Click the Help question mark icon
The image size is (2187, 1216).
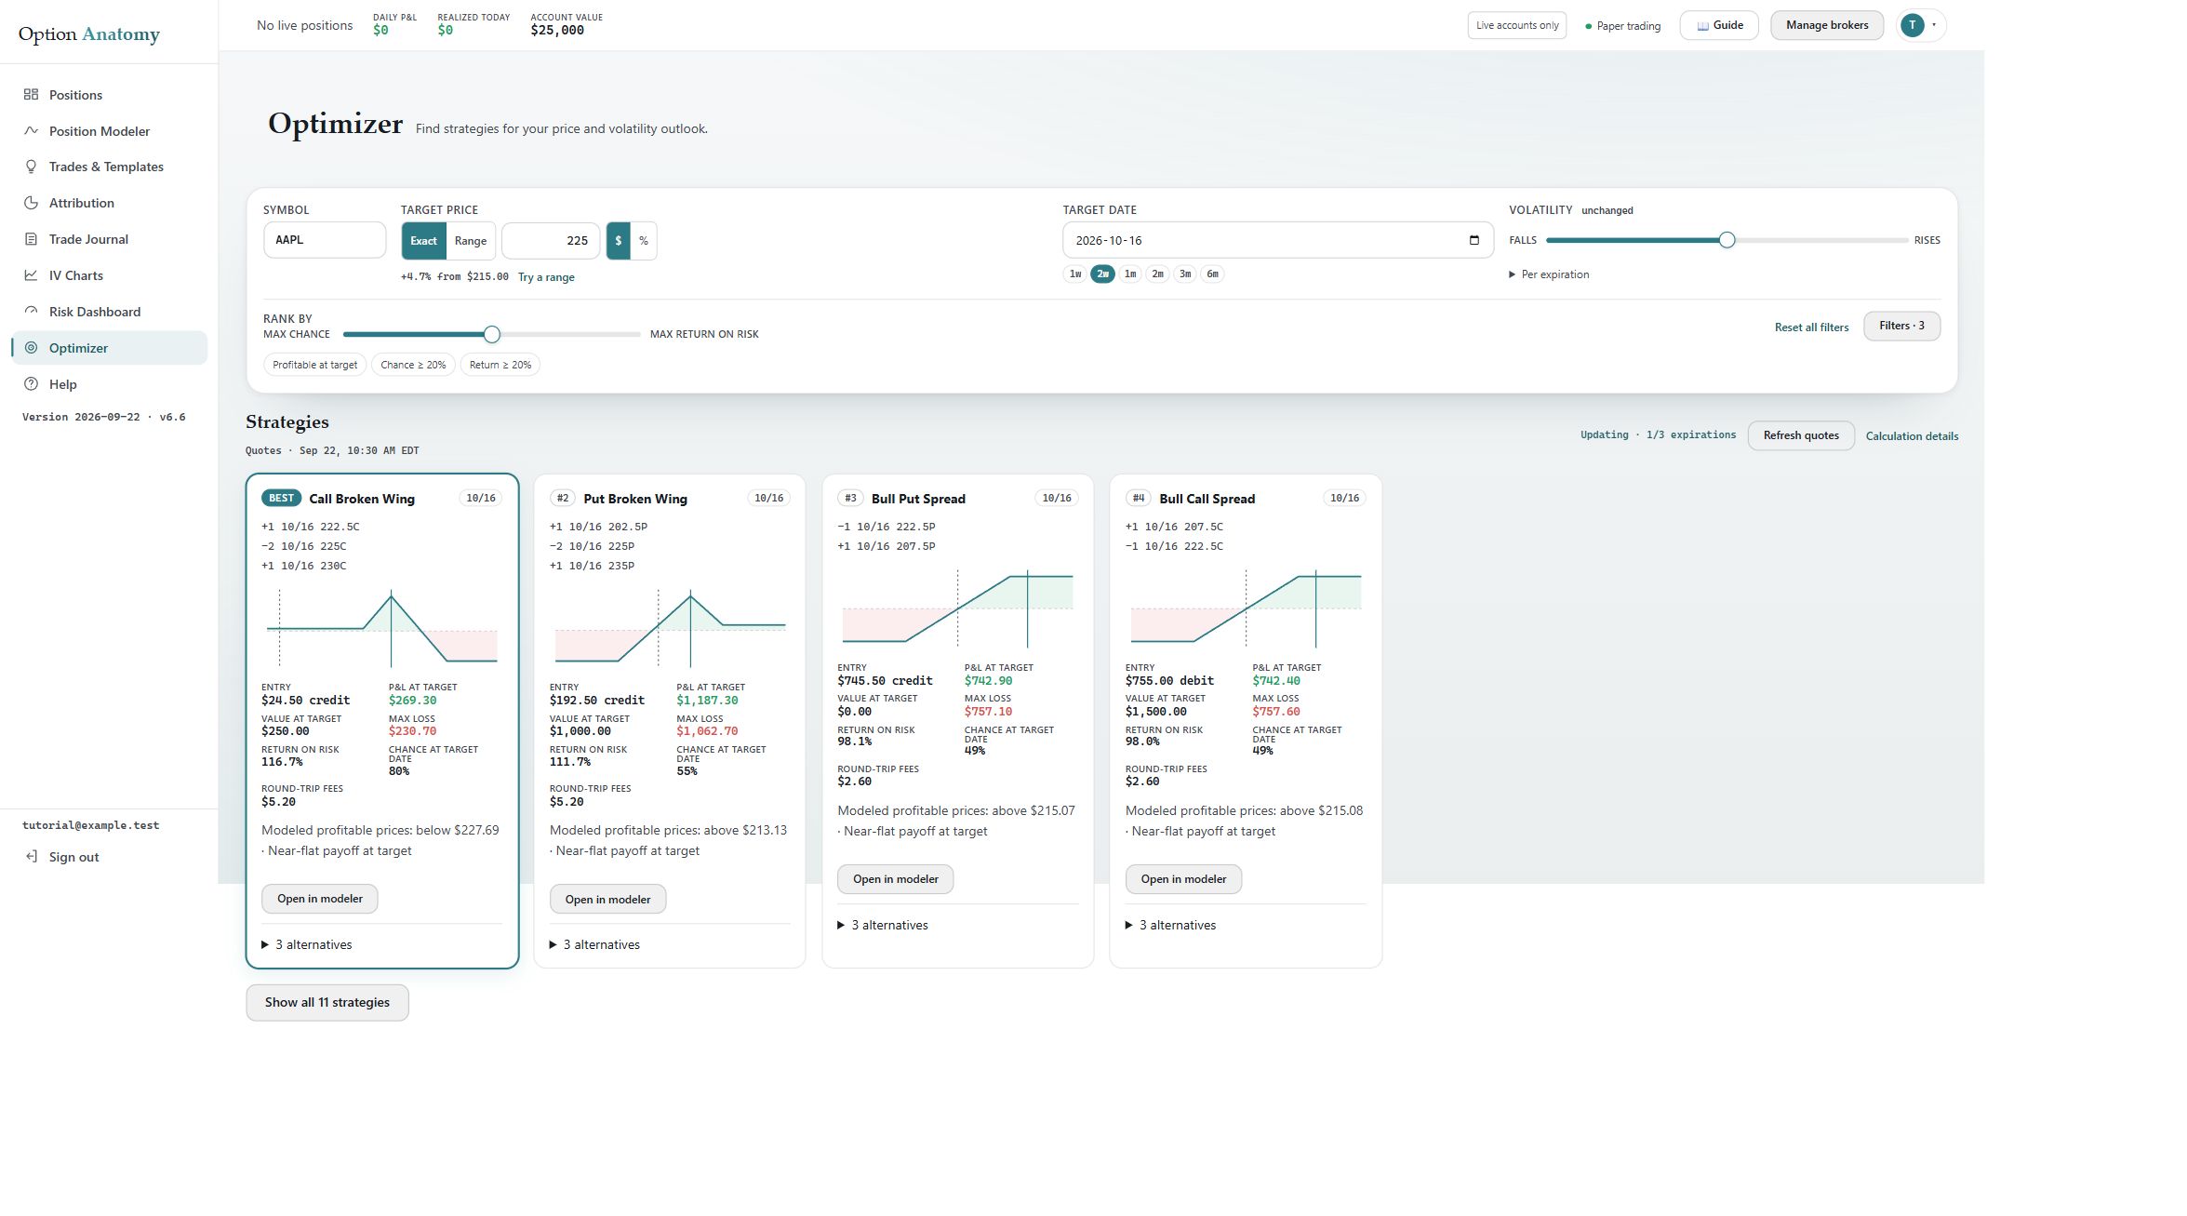point(31,384)
